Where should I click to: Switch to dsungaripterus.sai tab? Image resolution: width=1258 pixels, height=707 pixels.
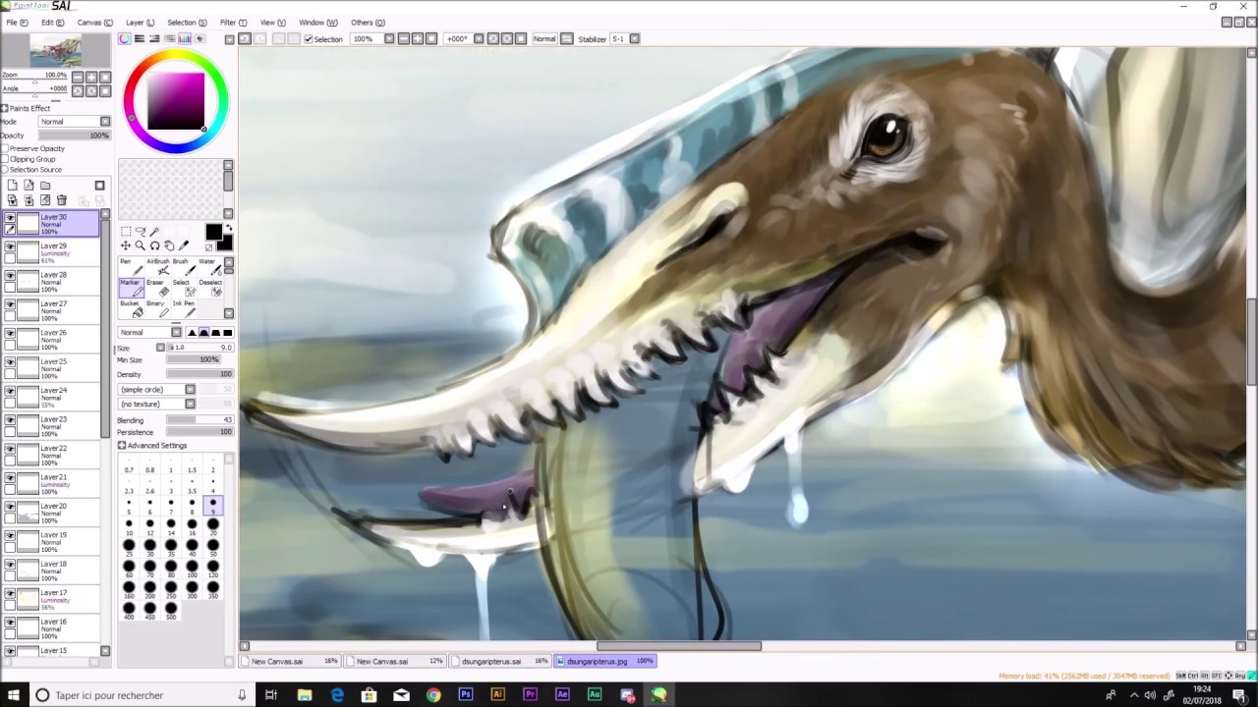pyautogui.click(x=500, y=661)
